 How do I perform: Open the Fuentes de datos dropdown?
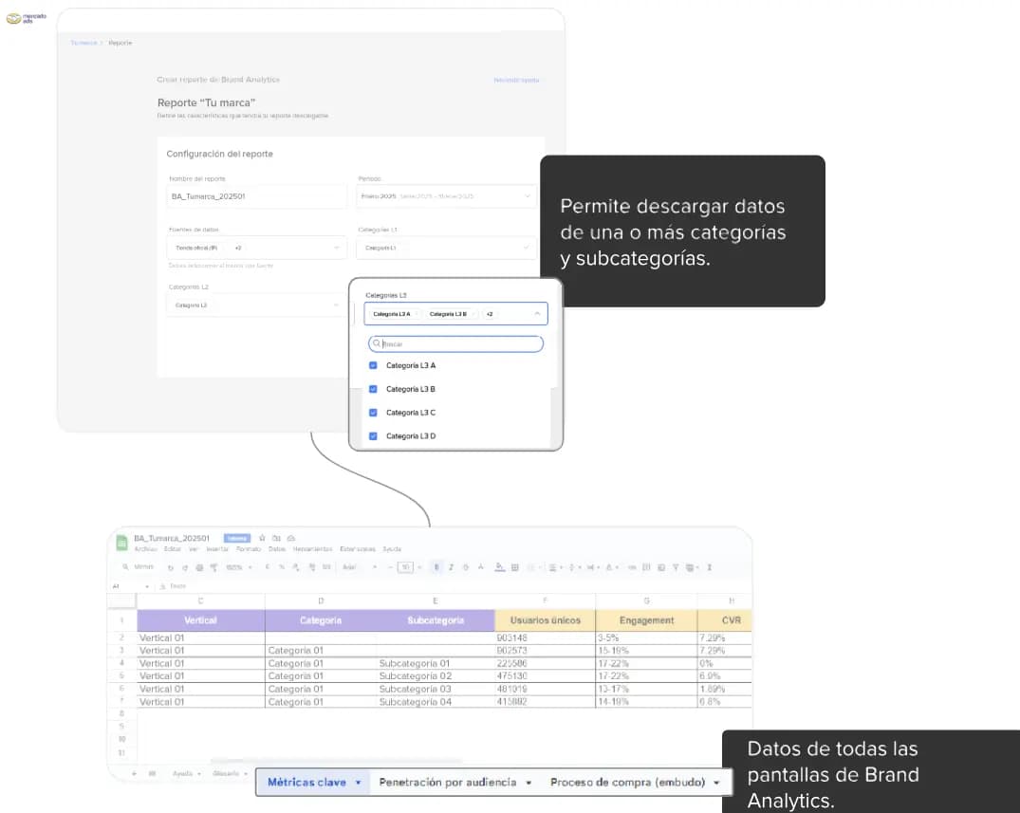[256, 248]
